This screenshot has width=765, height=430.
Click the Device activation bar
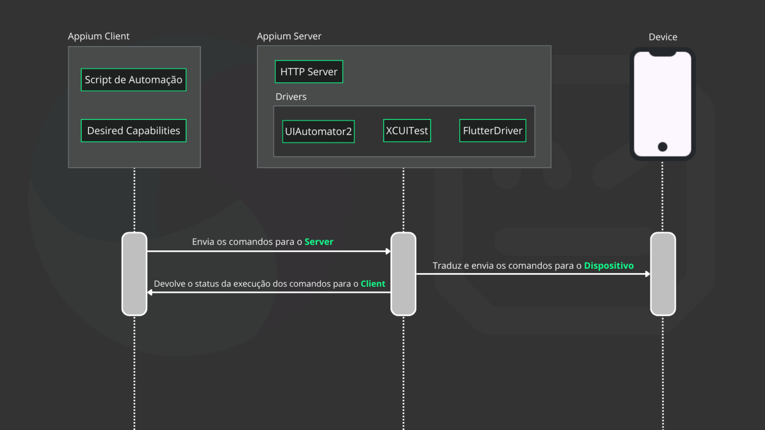(x=663, y=274)
